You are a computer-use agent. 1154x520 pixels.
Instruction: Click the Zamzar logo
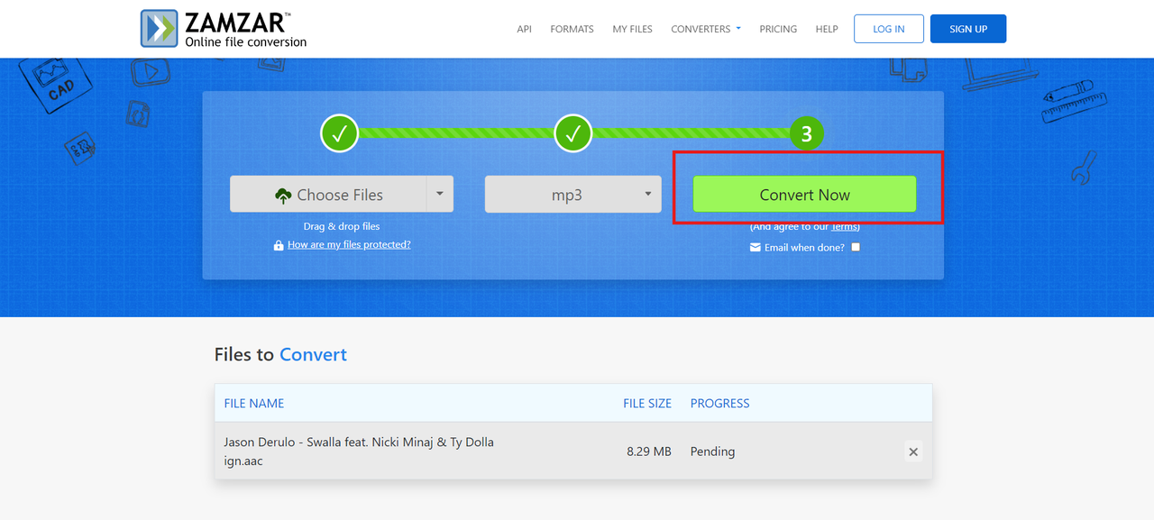tap(224, 29)
